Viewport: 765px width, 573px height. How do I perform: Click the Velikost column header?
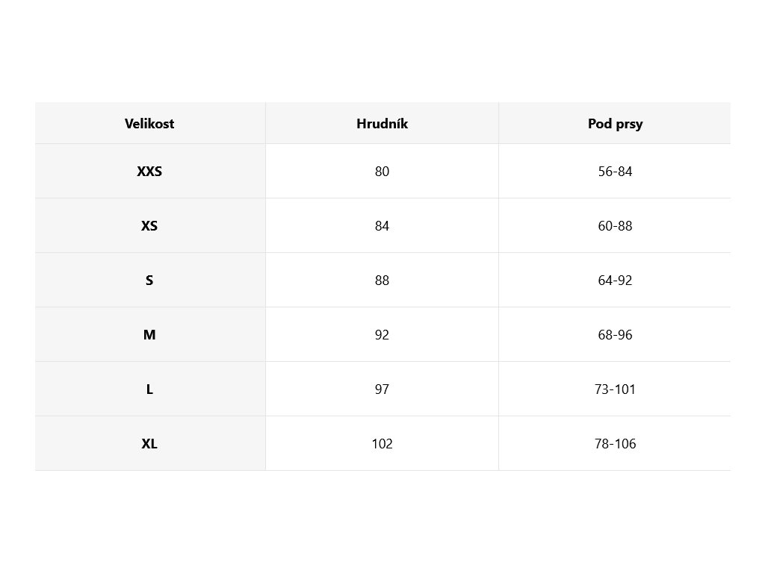coord(149,124)
